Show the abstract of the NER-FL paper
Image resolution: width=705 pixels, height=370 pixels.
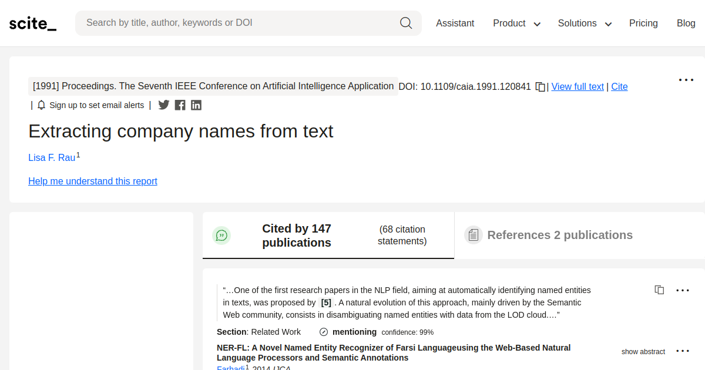click(x=643, y=351)
